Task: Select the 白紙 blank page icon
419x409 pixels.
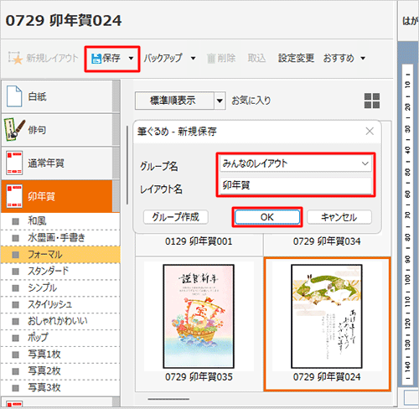Action: [x=14, y=96]
